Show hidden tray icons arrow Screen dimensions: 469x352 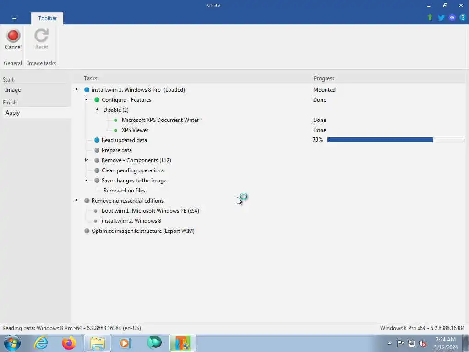pos(389,343)
